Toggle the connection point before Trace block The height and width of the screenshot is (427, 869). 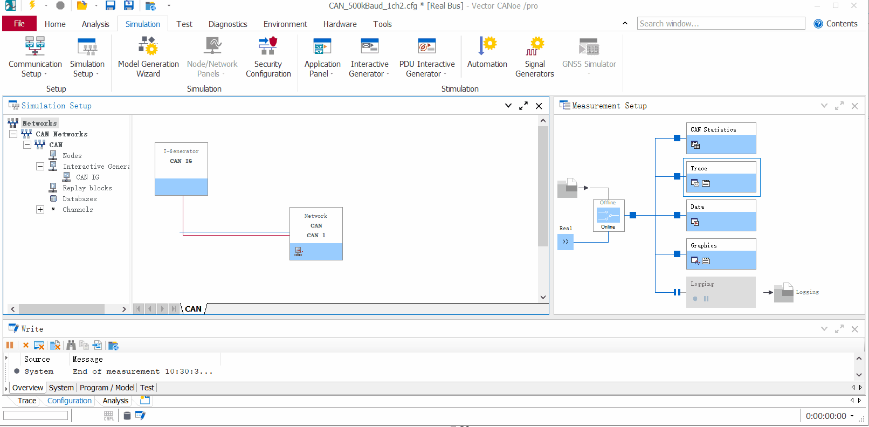point(677,176)
